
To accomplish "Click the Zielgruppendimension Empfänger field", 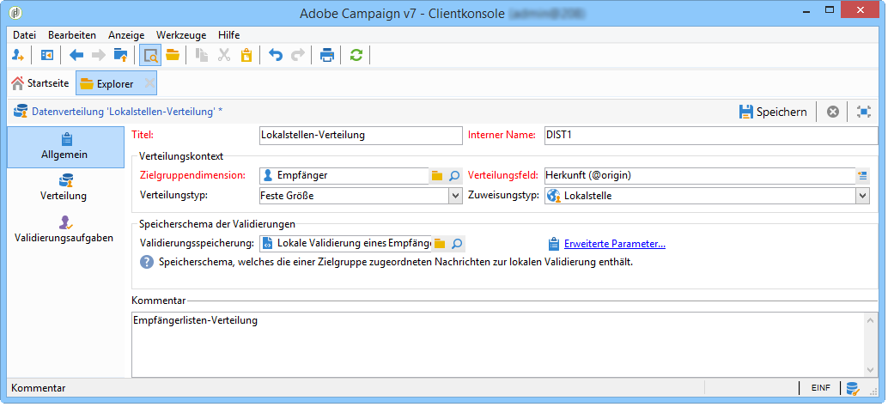I will tap(344, 176).
